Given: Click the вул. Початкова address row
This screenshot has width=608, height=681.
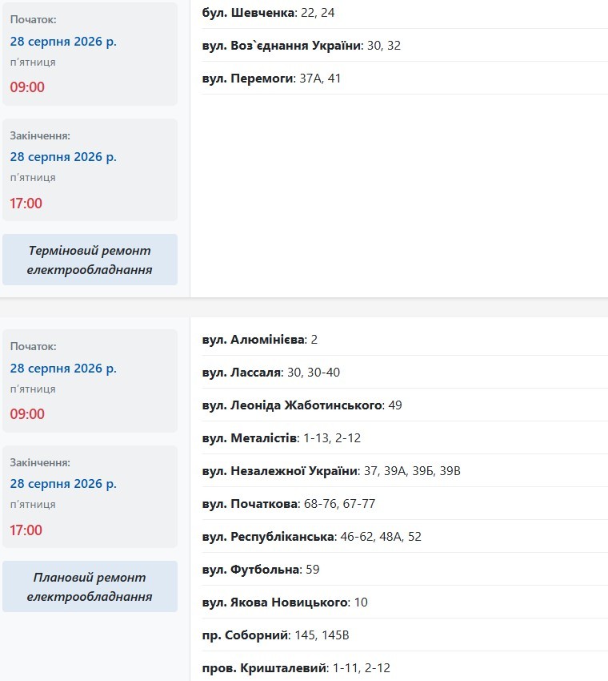Looking at the screenshot, I should 405,504.
